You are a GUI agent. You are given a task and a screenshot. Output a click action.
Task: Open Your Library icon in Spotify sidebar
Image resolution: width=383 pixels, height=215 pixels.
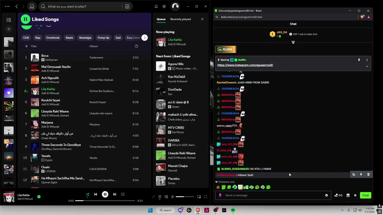(x=9, y=20)
